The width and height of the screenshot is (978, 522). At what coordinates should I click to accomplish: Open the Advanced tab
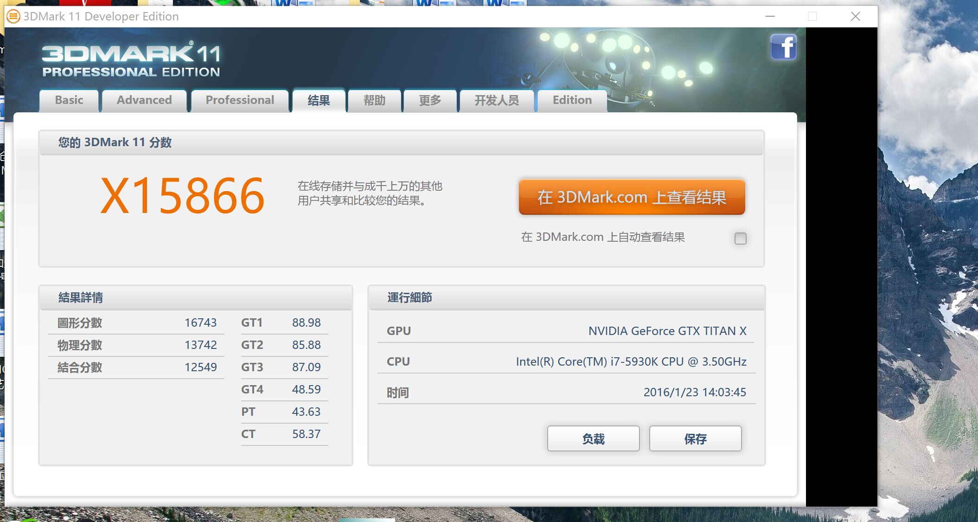pos(144,100)
